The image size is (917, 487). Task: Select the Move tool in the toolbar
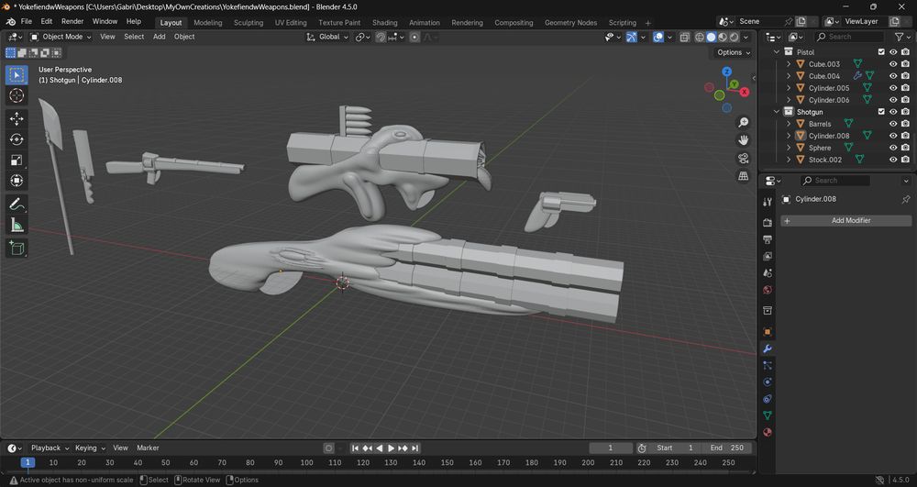(17, 118)
